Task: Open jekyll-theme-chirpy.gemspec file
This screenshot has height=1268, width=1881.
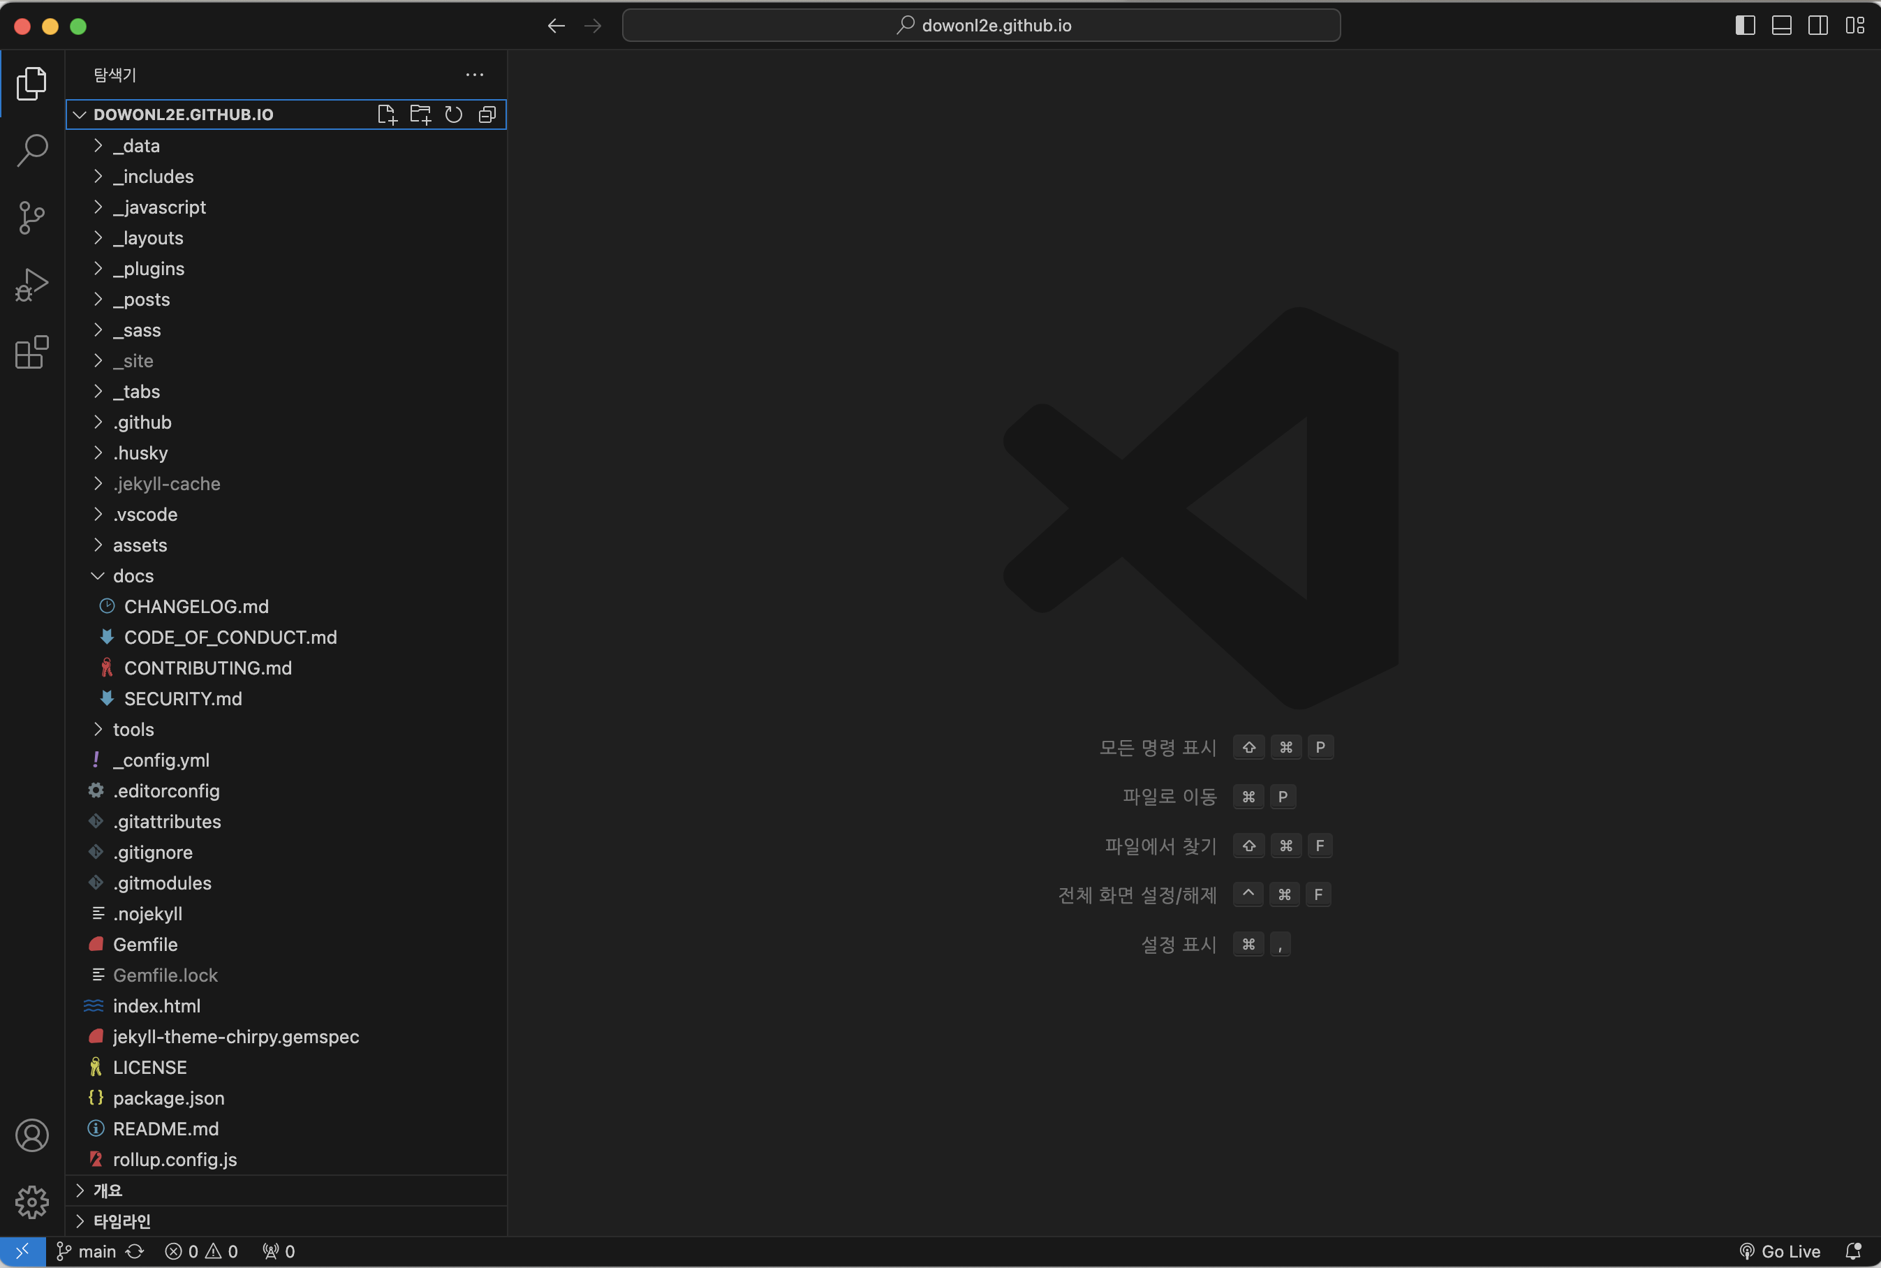Action: coord(286,1038)
